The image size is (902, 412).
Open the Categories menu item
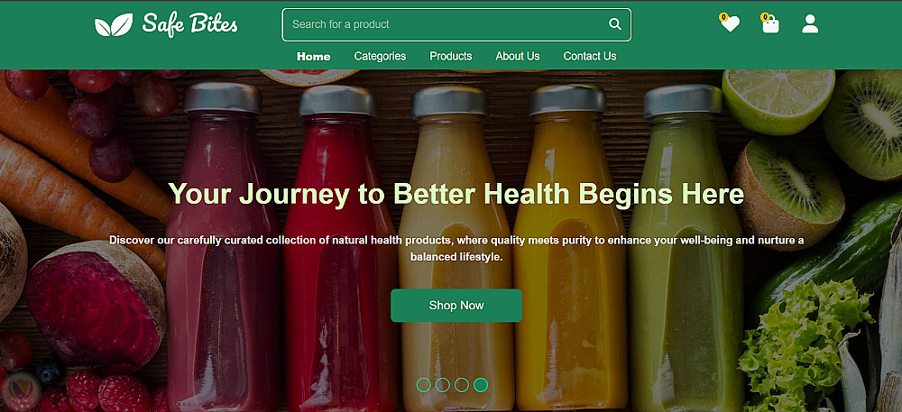pos(380,56)
